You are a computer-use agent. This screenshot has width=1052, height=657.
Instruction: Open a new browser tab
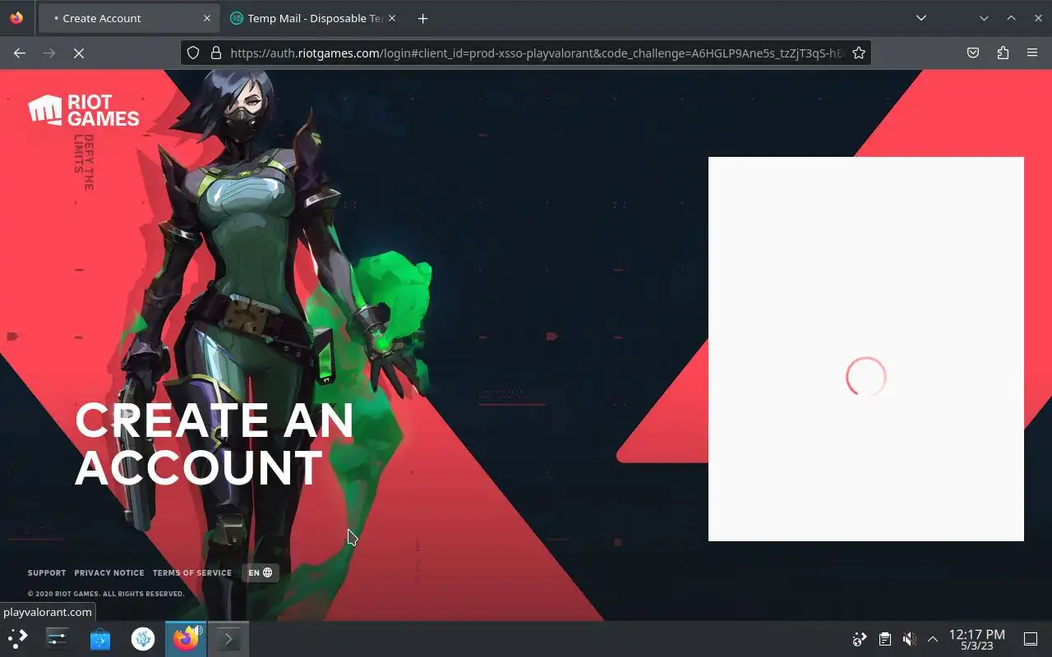point(422,18)
